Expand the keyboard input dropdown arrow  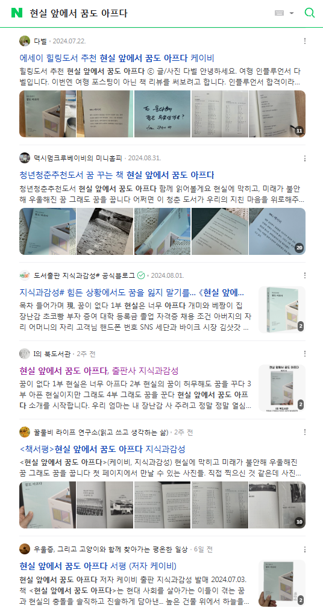pos(292,13)
